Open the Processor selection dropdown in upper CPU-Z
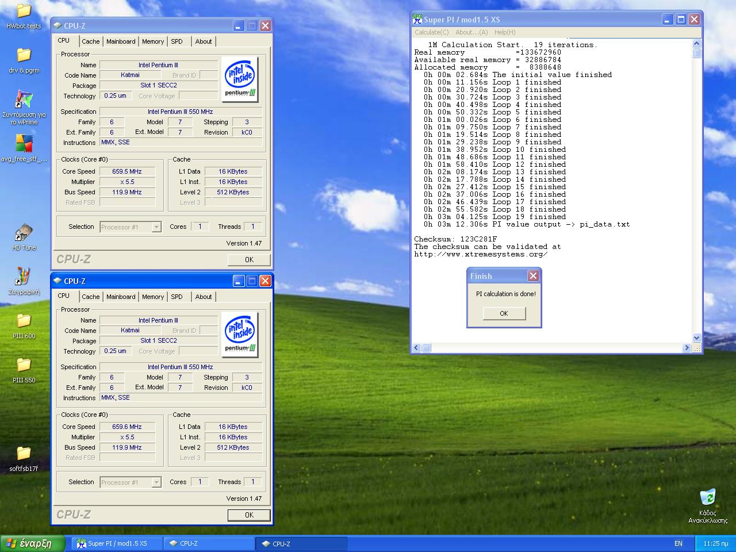Viewport: 736px width, 552px height. coord(156,227)
